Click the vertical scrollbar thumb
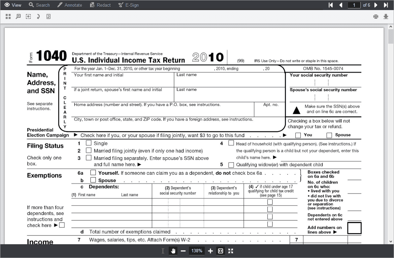 tap(391, 37)
